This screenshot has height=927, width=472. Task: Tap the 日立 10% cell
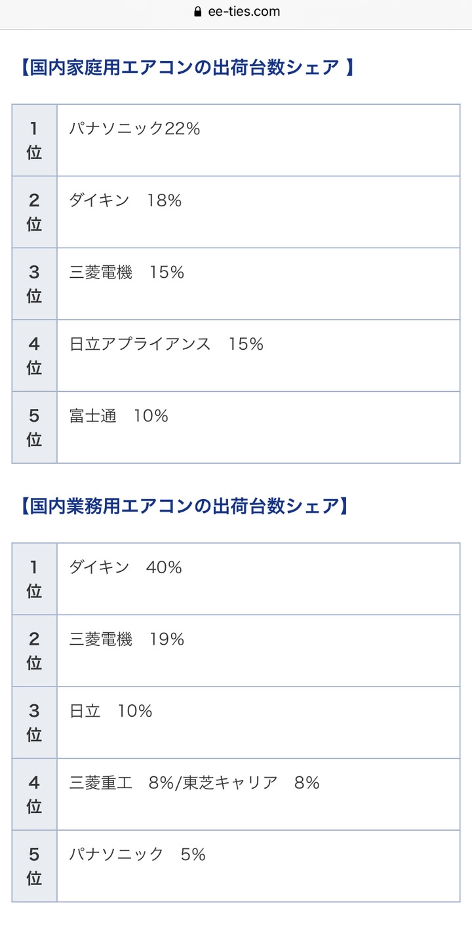(x=258, y=723)
